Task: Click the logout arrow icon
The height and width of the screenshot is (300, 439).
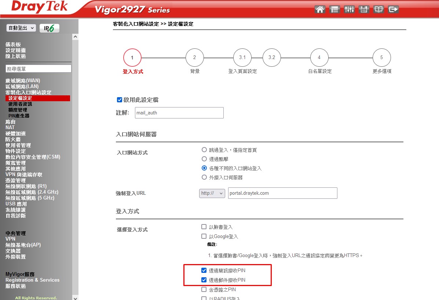Action: [393, 10]
